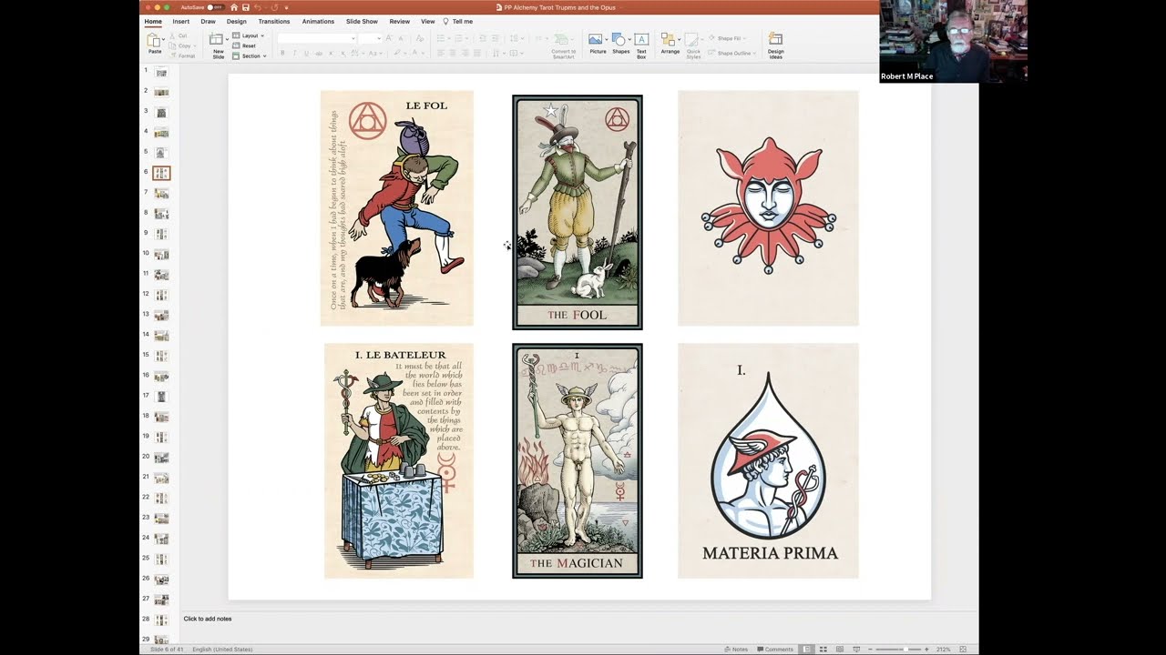Click the 'Click to add notes' field

coord(208,619)
